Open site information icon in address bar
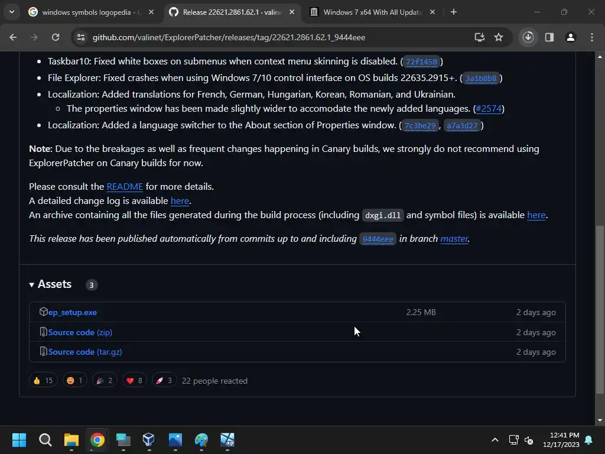 tap(81, 37)
